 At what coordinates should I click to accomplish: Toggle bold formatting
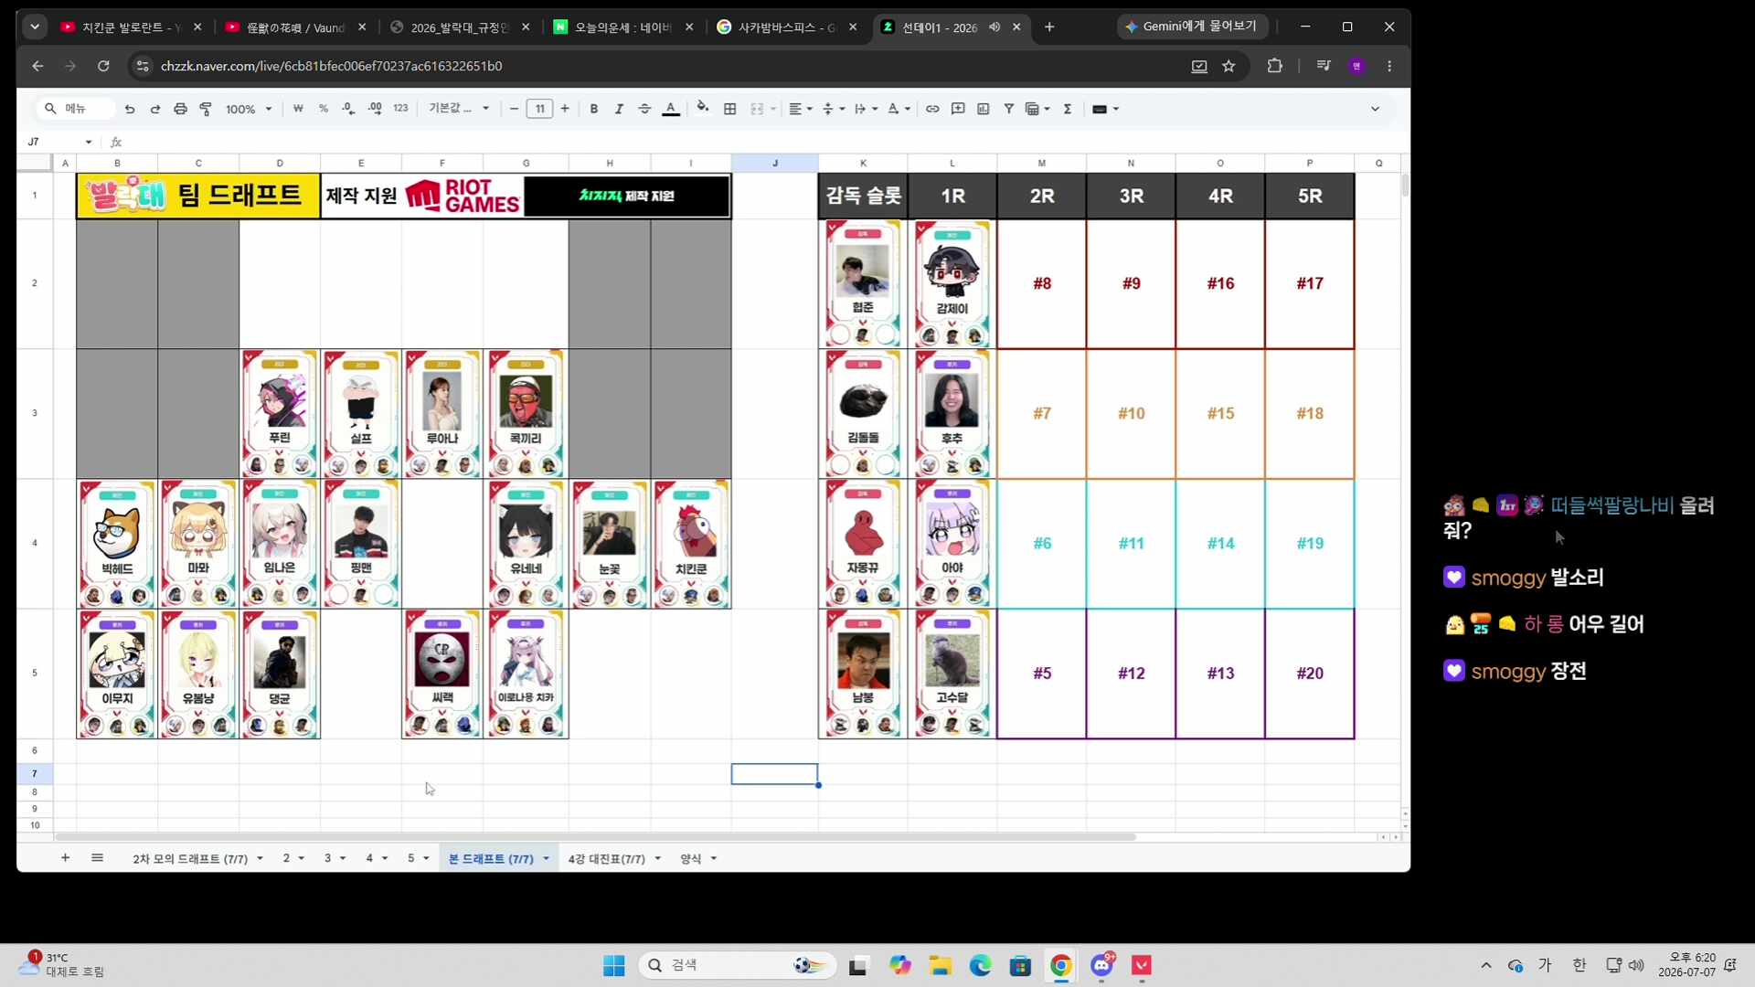coord(594,109)
